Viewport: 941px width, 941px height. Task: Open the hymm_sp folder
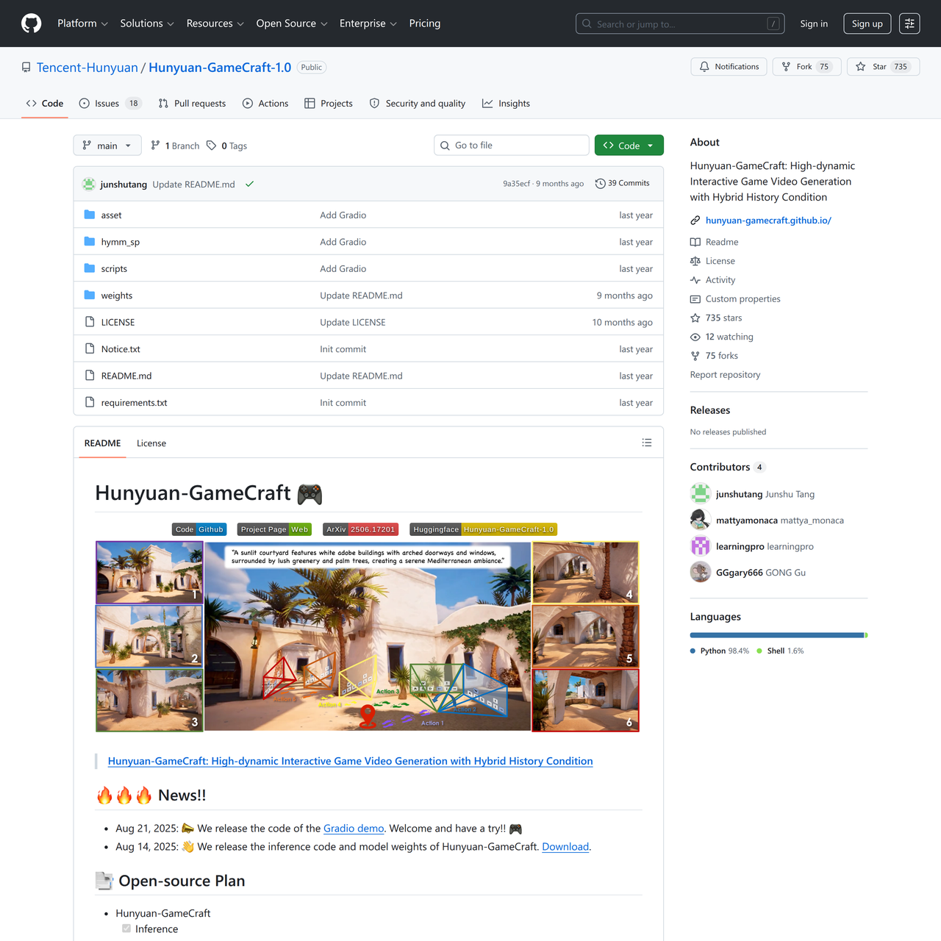point(121,242)
